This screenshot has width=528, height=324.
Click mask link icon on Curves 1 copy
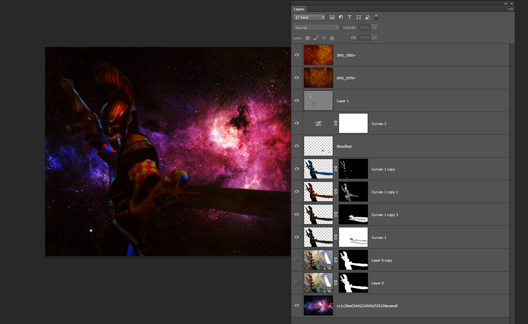click(336, 169)
